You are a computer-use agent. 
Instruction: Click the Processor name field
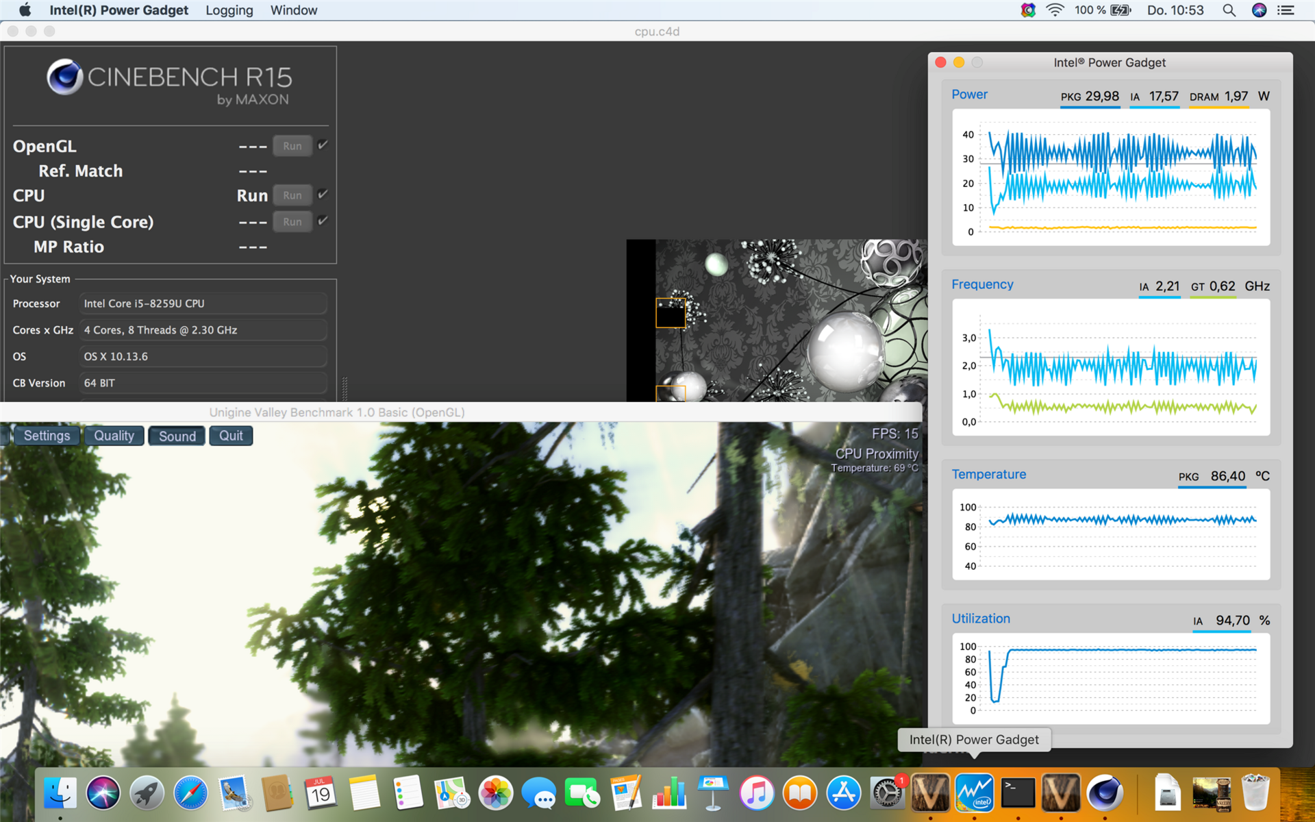pyautogui.click(x=203, y=303)
